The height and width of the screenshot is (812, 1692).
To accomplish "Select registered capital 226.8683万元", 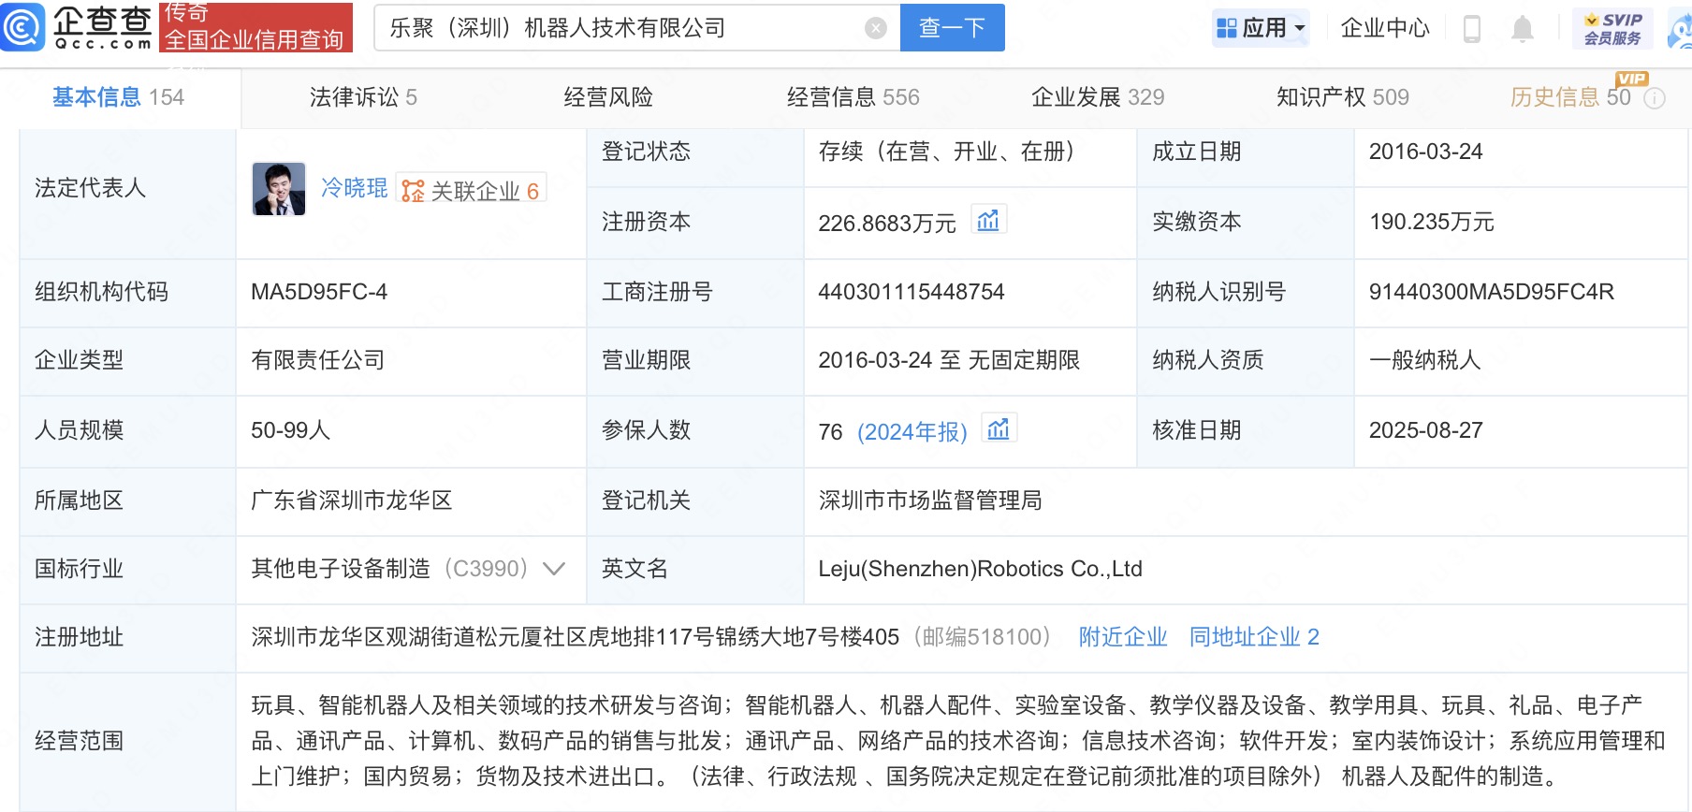I will pos(887,224).
